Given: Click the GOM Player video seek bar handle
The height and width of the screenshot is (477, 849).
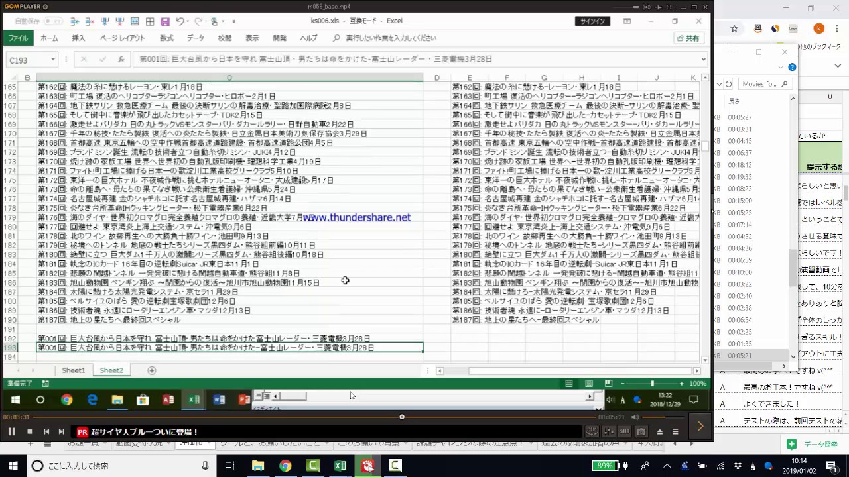Looking at the screenshot, I should 402,417.
